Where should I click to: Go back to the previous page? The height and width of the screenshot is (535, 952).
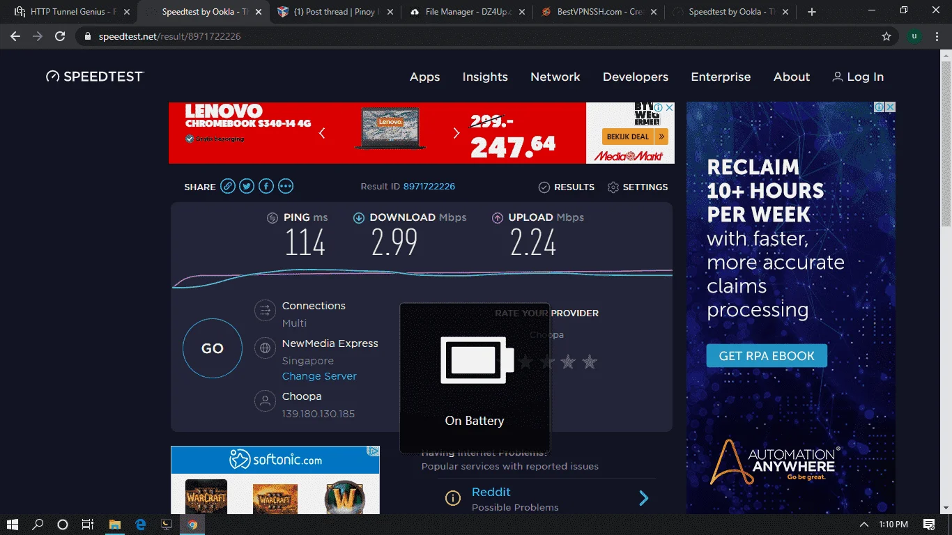click(15, 36)
